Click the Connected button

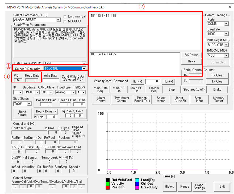[x=218, y=62]
